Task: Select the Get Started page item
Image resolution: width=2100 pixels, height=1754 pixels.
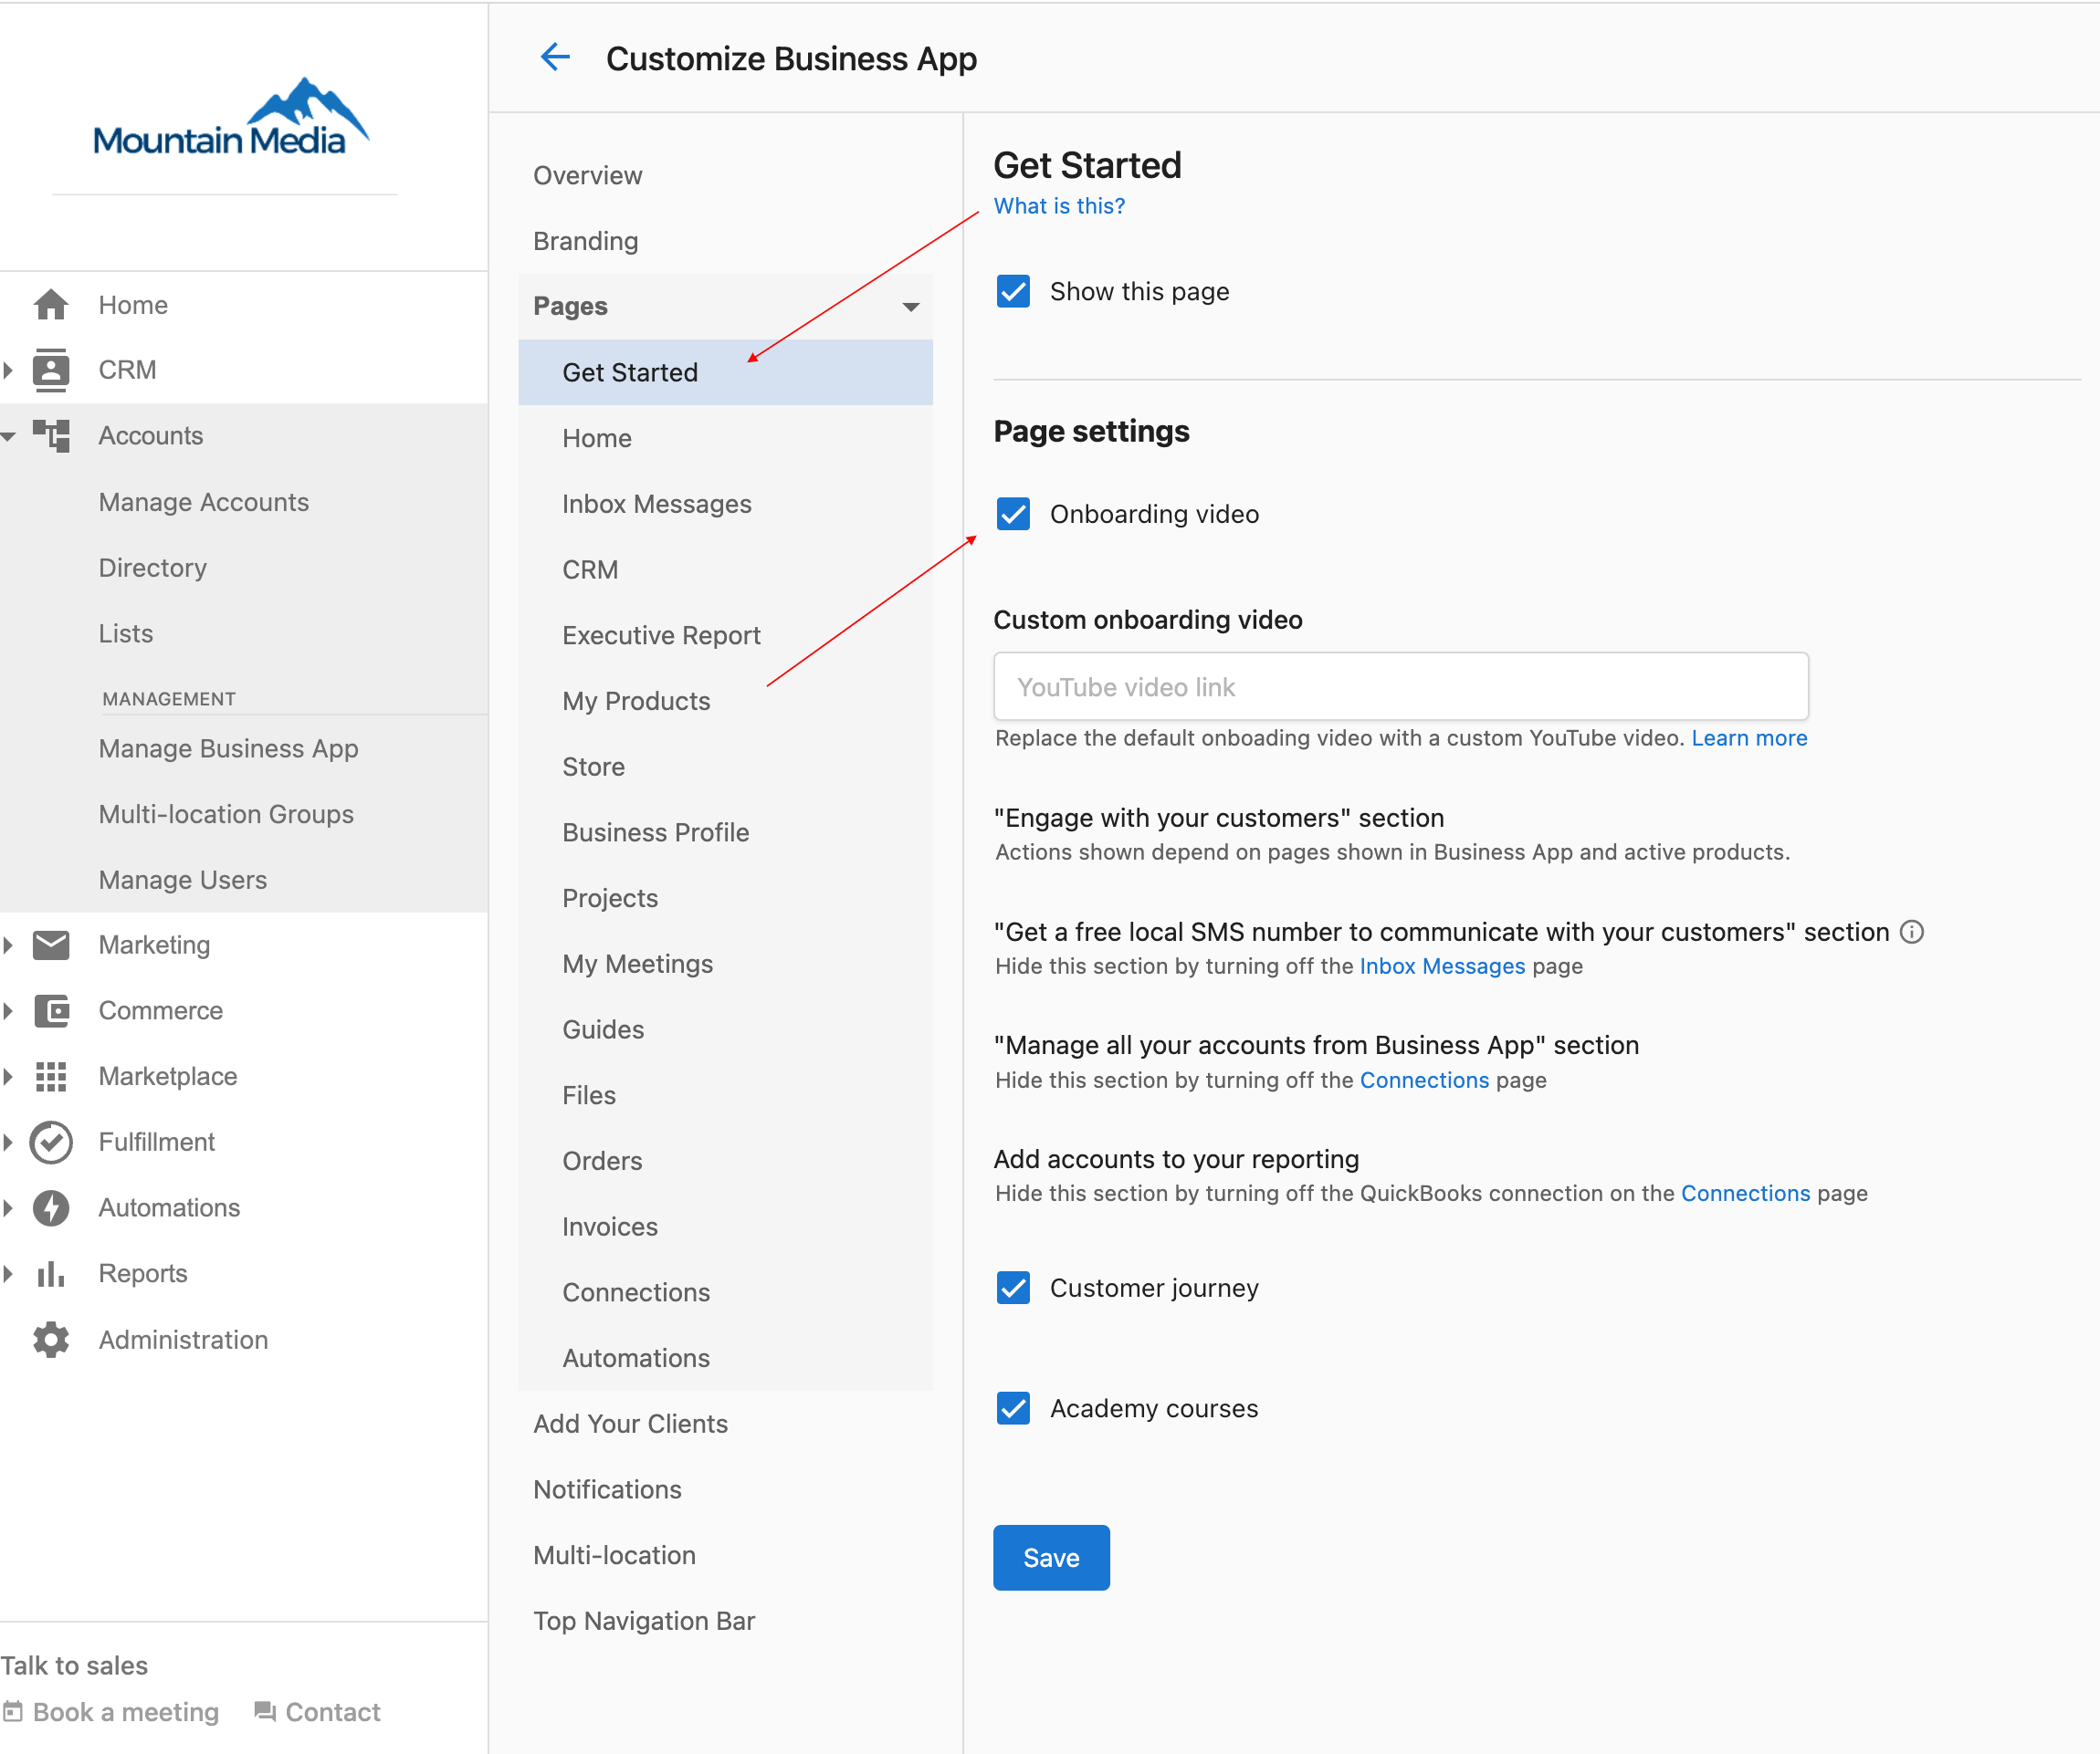Action: click(x=725, y=371)
